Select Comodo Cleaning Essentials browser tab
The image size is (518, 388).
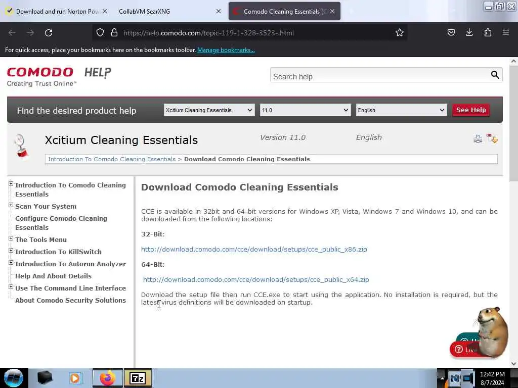284,11
